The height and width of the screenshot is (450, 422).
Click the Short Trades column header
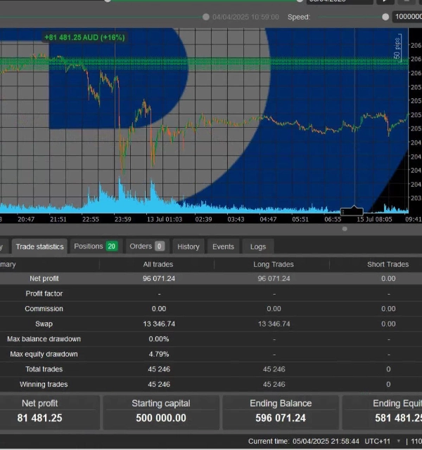(388, 265)
